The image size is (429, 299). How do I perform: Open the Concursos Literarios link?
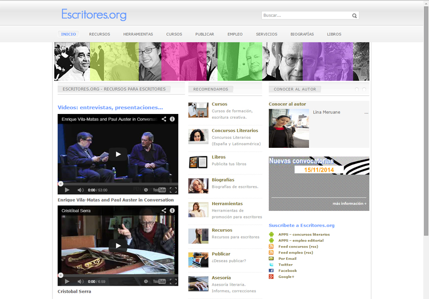[x=235, y=130]
